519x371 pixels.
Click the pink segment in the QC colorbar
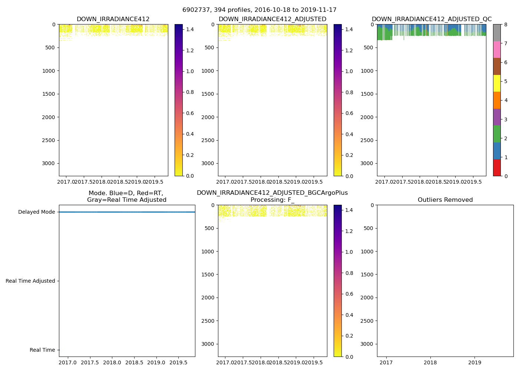pyautogui.click(x=497, y=49)
